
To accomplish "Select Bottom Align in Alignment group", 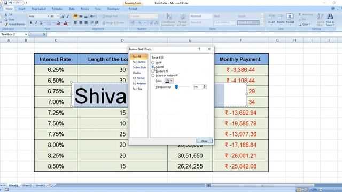I will coord(86,17).
